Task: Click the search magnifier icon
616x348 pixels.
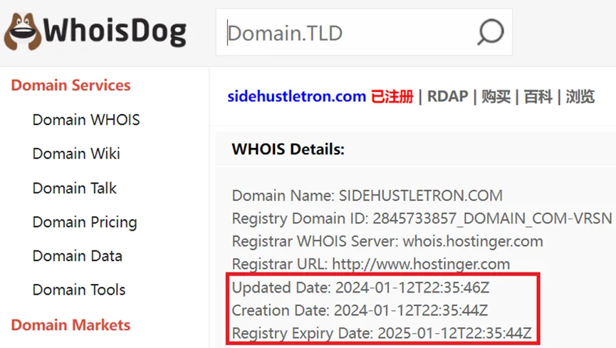Action: click(491, 32)
